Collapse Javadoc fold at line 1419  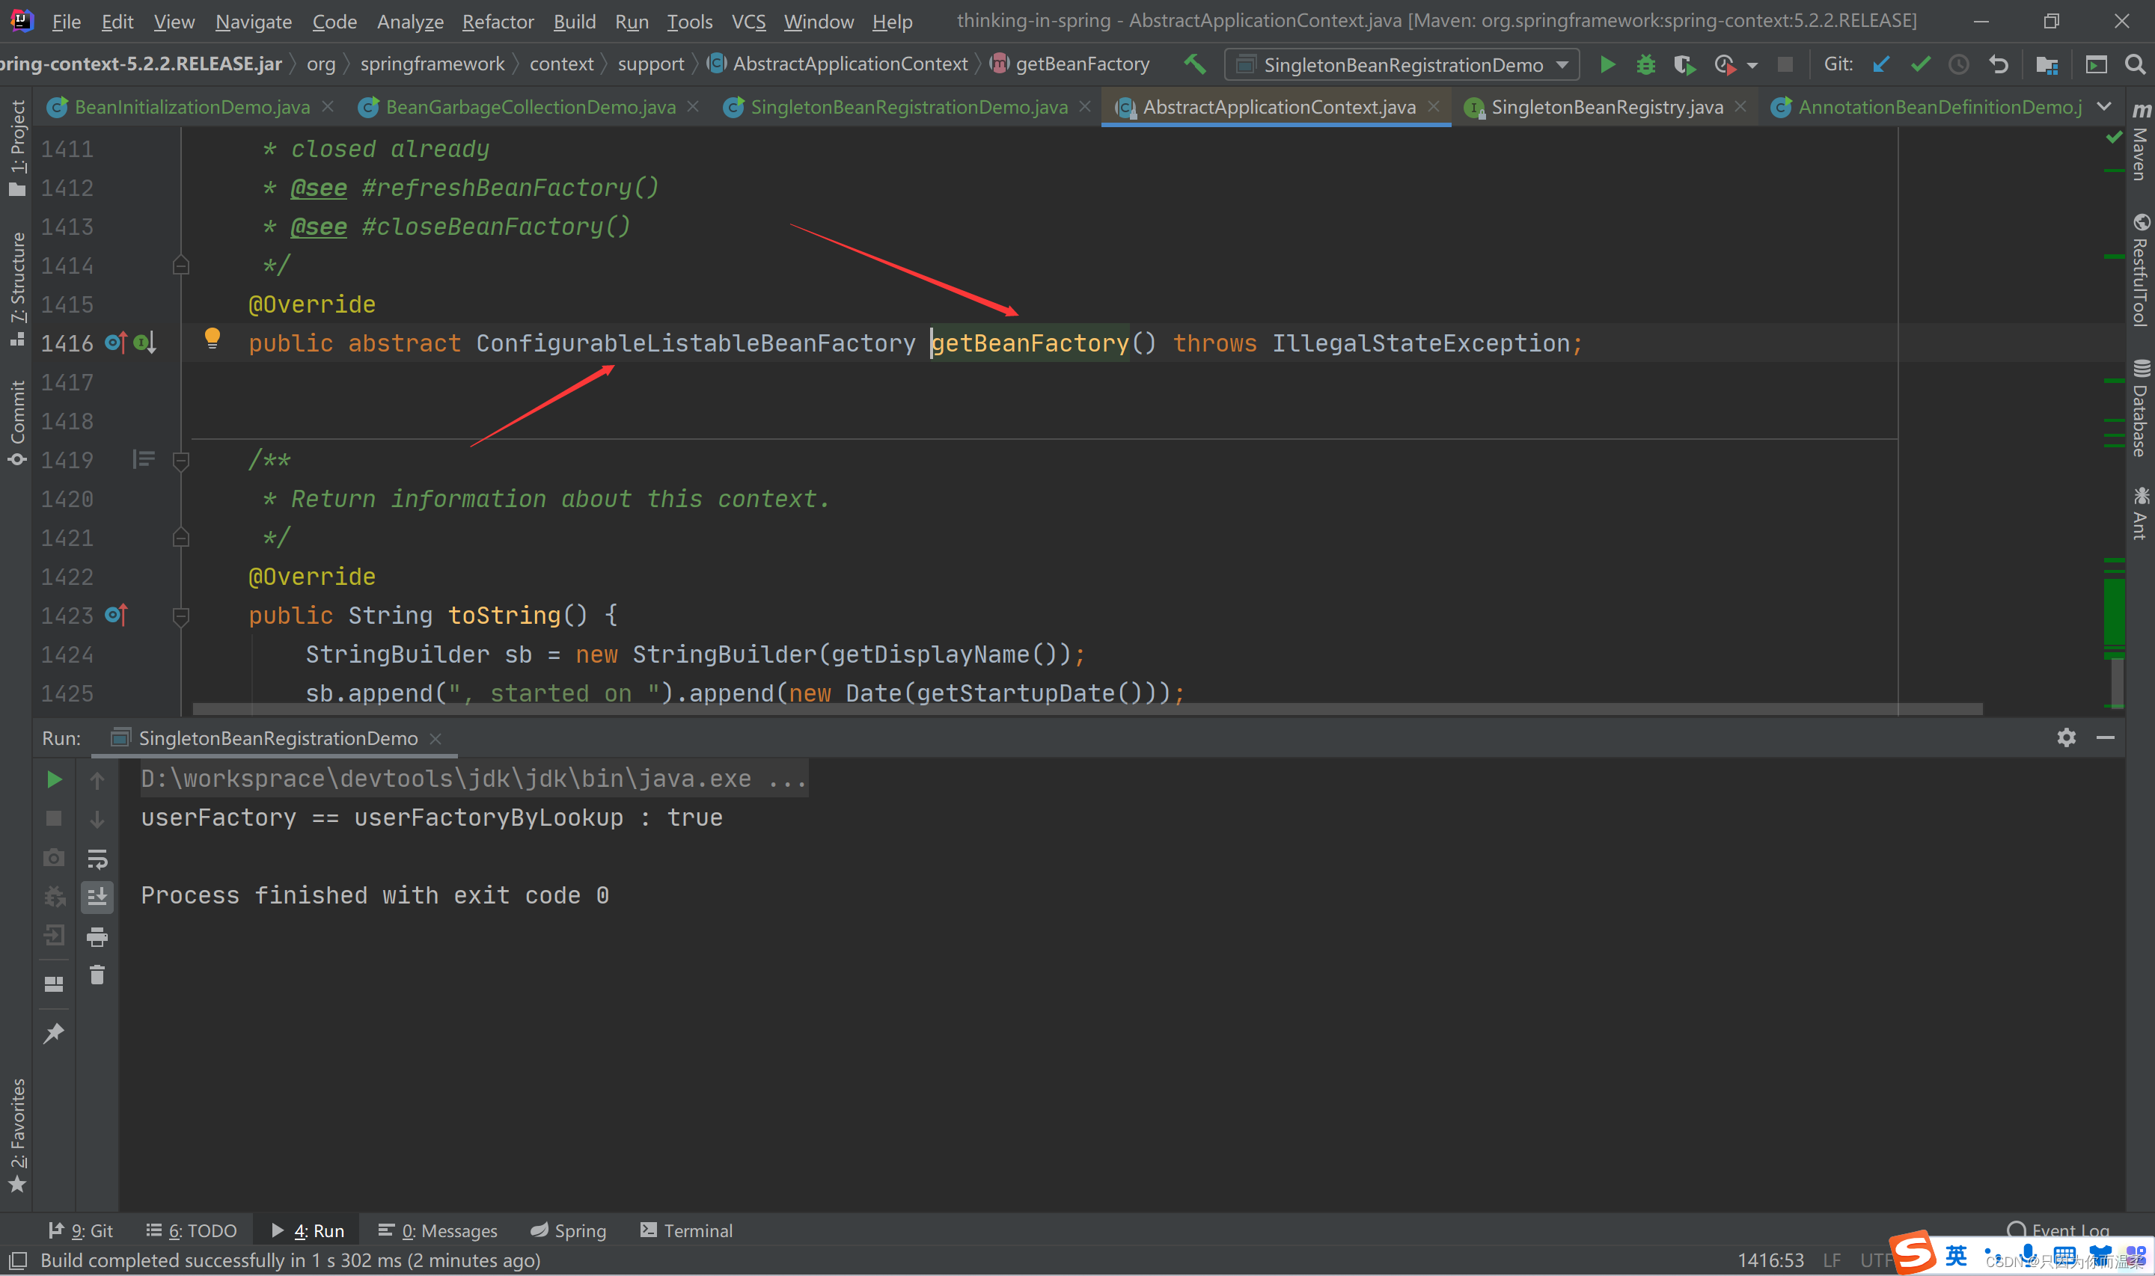coord(180,461)
